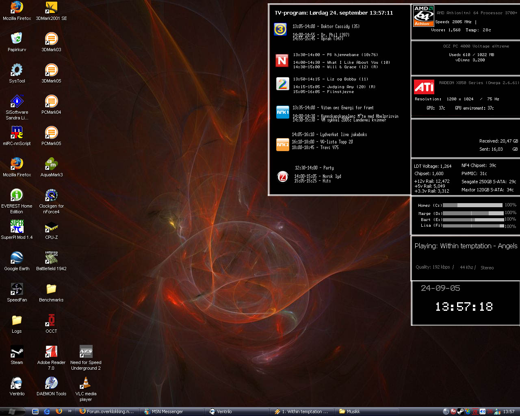Open the CPU-Z desktop shortcut
This screenshot has width=520, height=416.
[51, 230]
